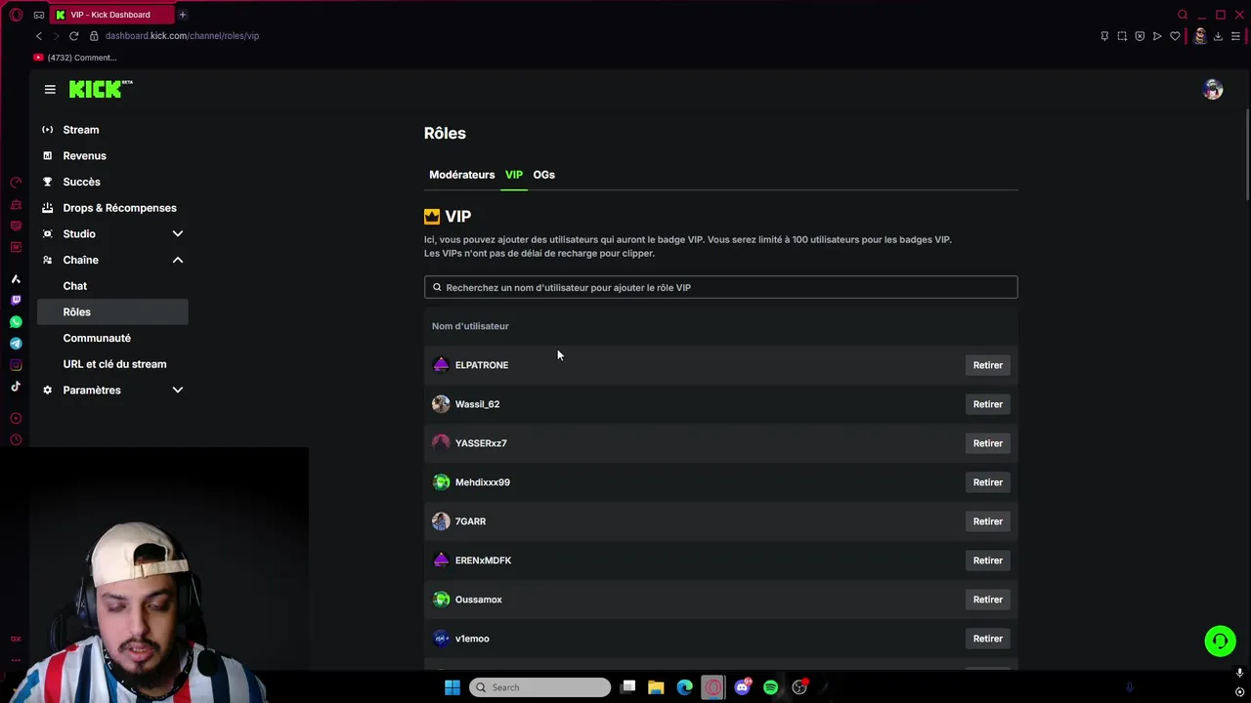Remove Mehdixxx99 from VIP list
The width and height of the screenshot is (1251, 703).
point(987,482)
